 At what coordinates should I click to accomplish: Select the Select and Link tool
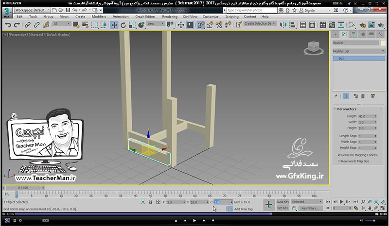[x=28, y=25]
